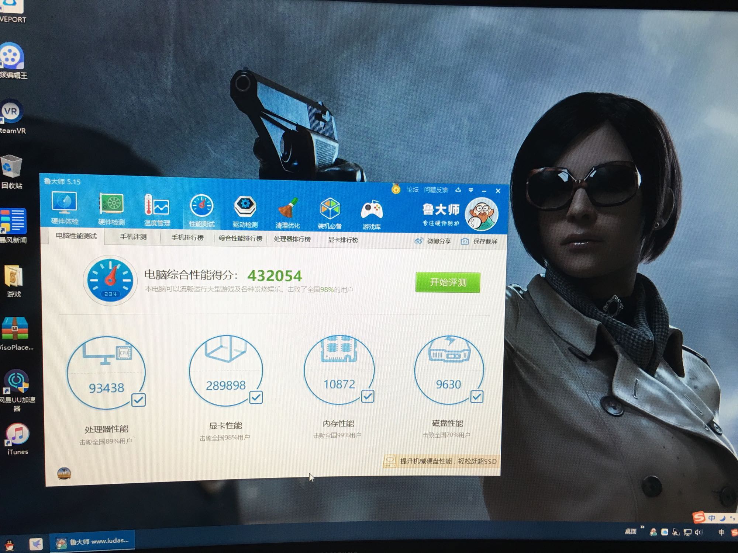Screen dimensions: 738x553
Task: Click green 开始评测 button
Action: (x=448, y=282)
